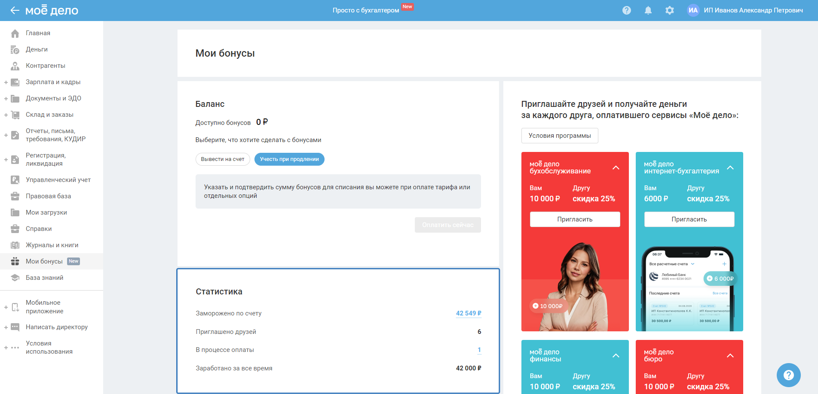This screenshot has width=818, height=394.
Task: Click the Правовая база briefcase icon
Action: pyautogui.click(x=15, y=196)
